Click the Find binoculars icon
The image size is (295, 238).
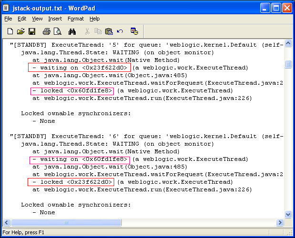pyautogui.click(x=72, y=31)
